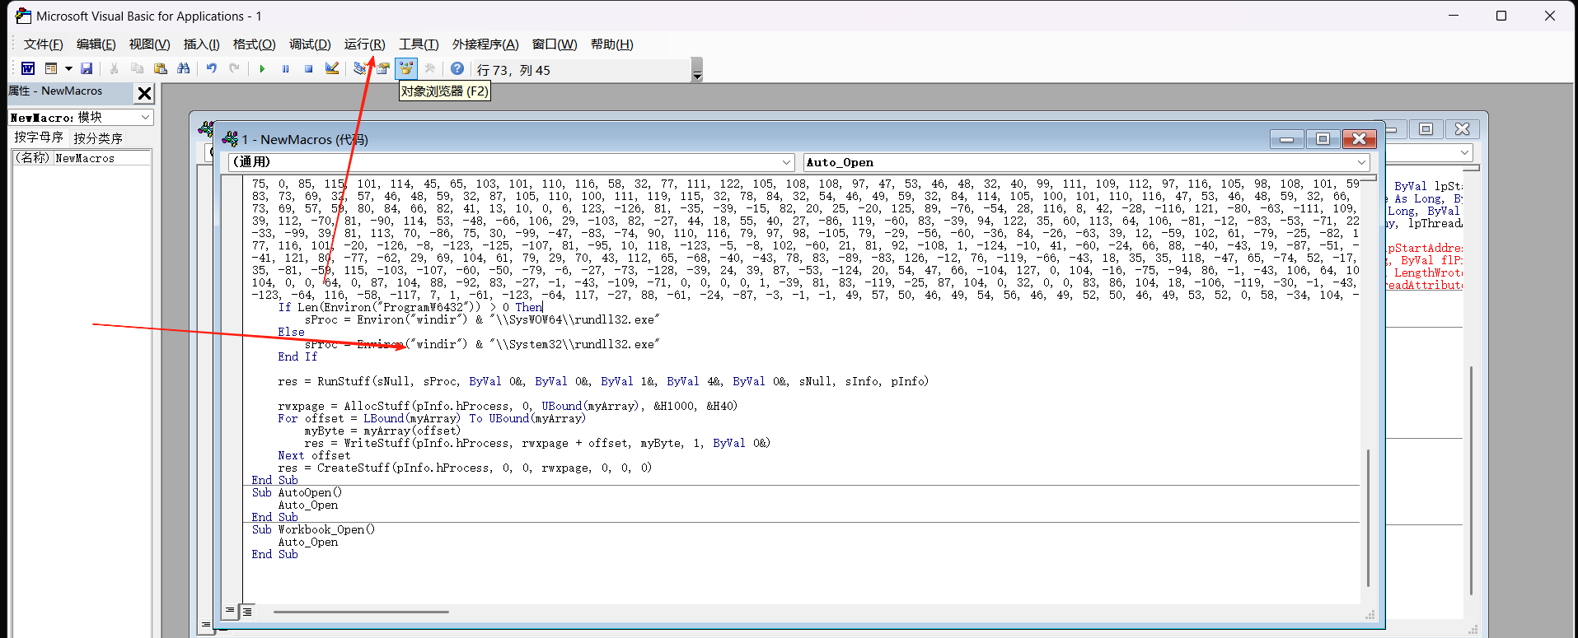Click the Toolbox wrench icon

coord(429,69)
